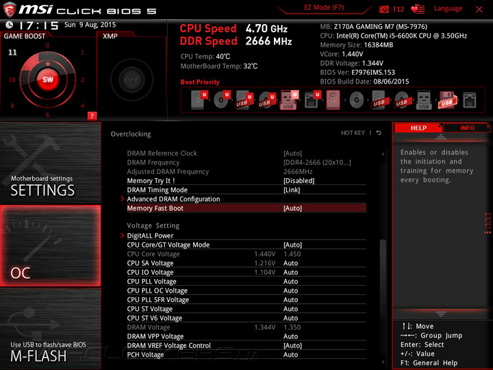Image resolution: width=493 pixels, height=370 pixels.
Task: Select the UEFI network boot device icon
Action: point(312,100)
